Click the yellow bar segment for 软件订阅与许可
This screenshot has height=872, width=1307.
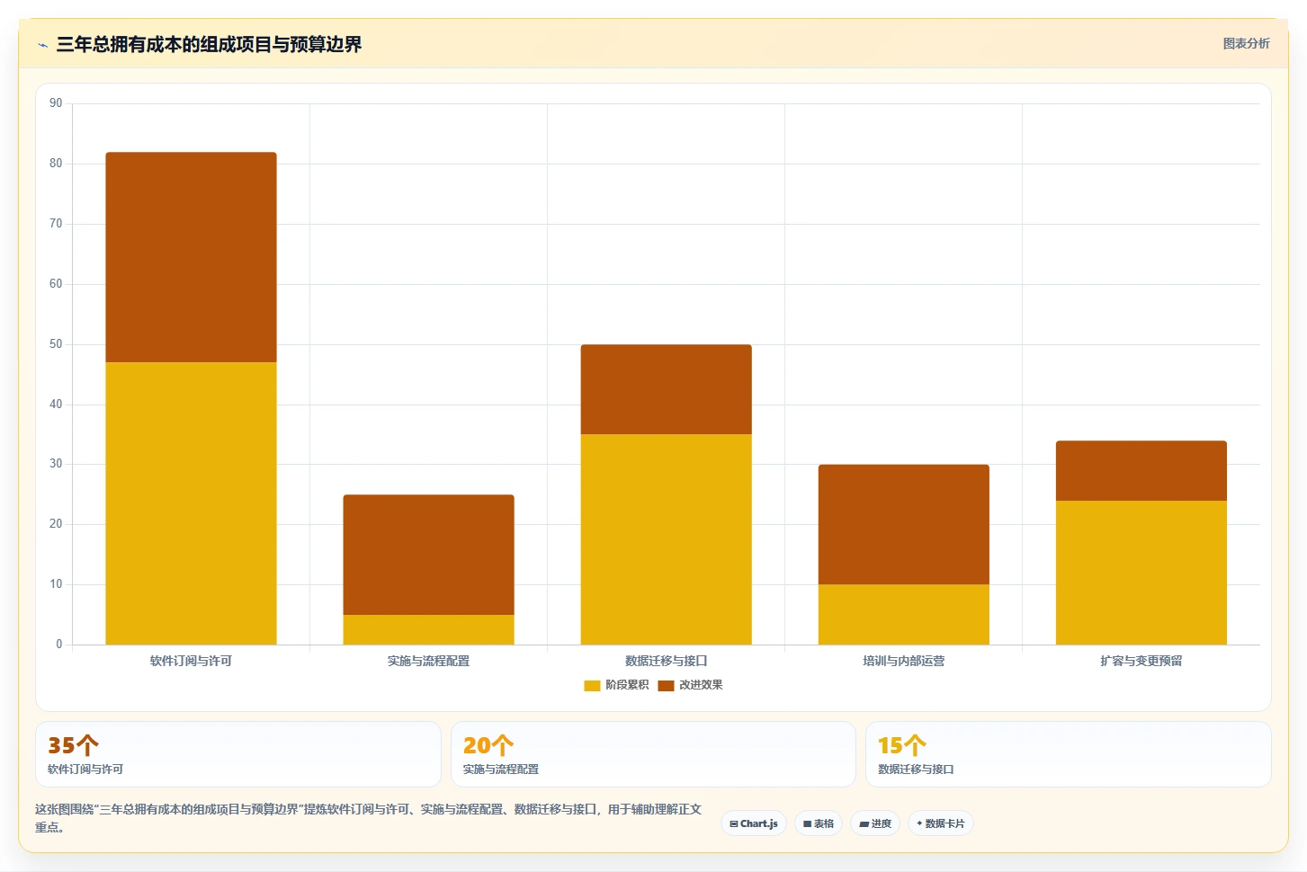pos(191,503)
